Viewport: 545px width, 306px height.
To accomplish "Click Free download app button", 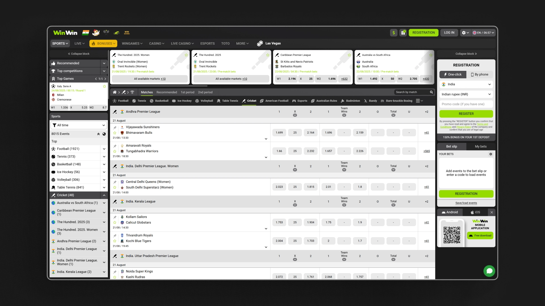I will [480, 236].
